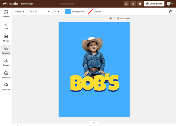
Task: Expand the bottom panel chevron
Action: click(x=94, y=122)
